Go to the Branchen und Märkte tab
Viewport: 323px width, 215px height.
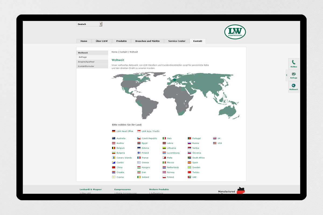[148, 41]
